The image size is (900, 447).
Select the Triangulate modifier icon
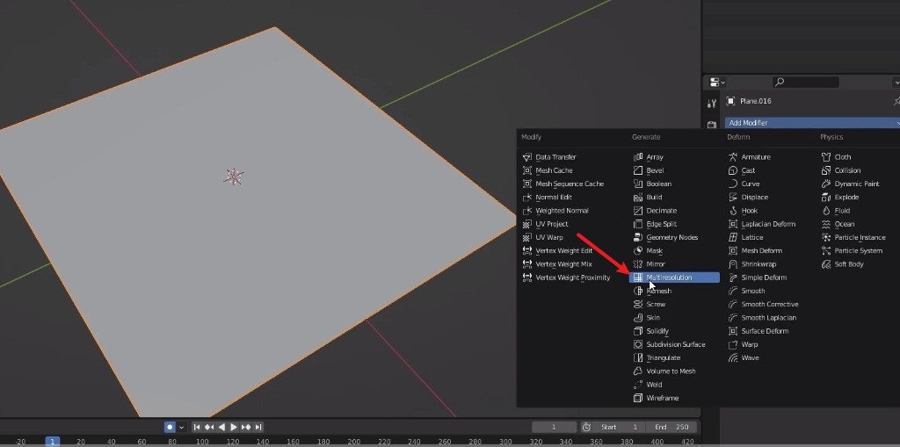point(638,358)
